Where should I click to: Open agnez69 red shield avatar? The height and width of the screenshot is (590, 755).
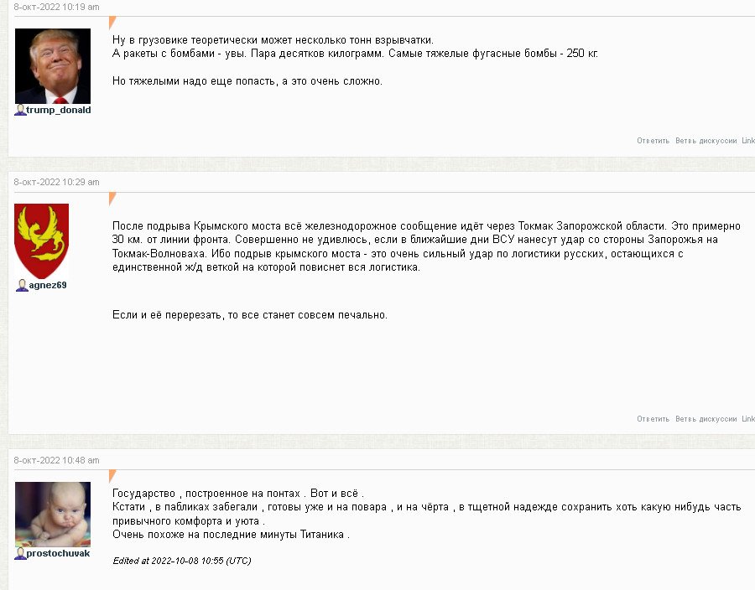41,241
